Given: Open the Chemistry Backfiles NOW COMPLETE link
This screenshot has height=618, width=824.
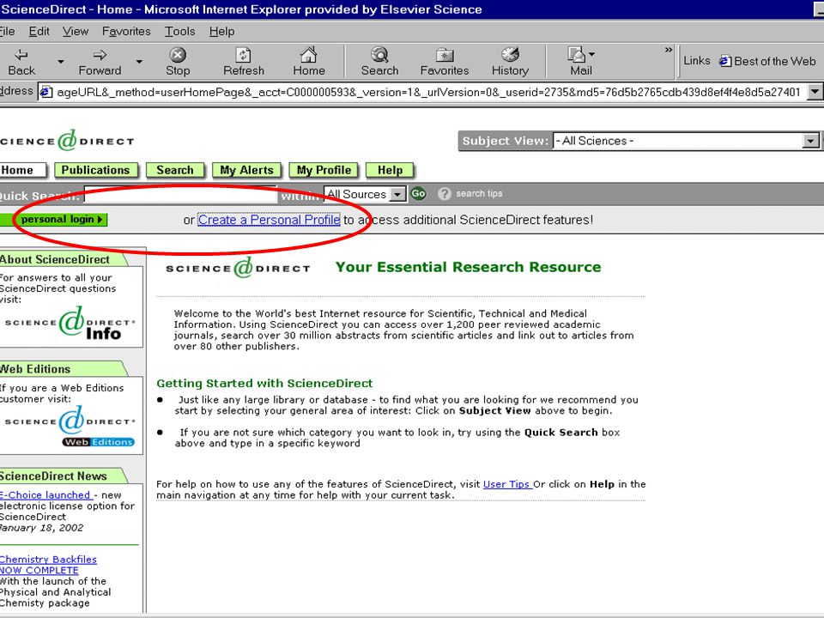Looking at the screenshot, I should pos(48,565).
